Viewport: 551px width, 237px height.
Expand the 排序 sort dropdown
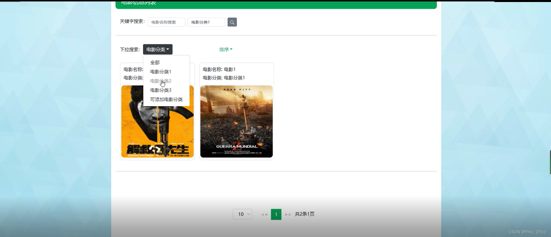tap(226, 50)
